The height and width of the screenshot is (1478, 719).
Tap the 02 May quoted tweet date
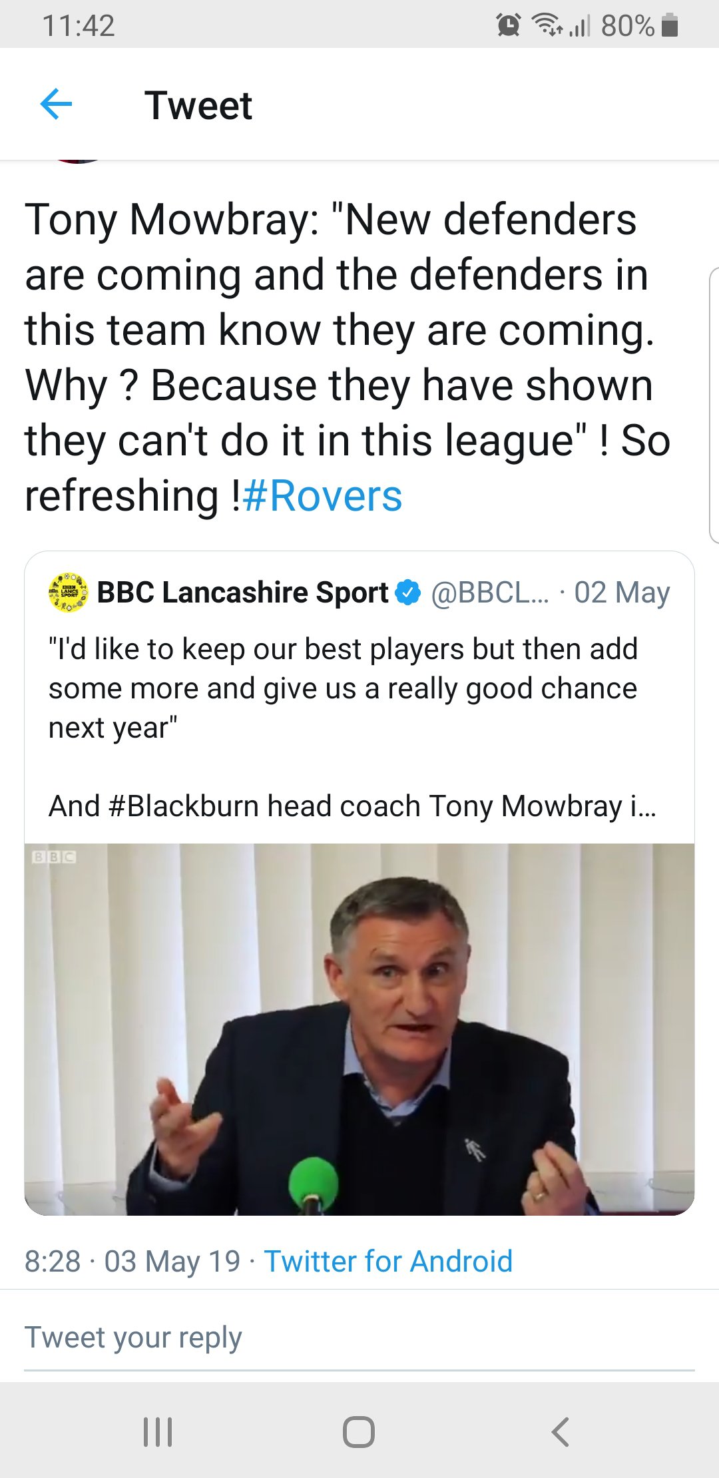[x=622, y=592]
